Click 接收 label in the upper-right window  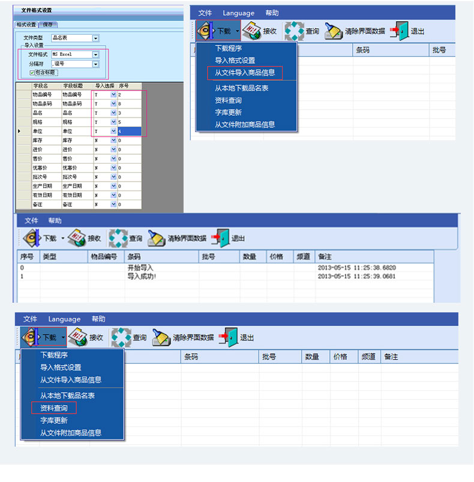270,31
